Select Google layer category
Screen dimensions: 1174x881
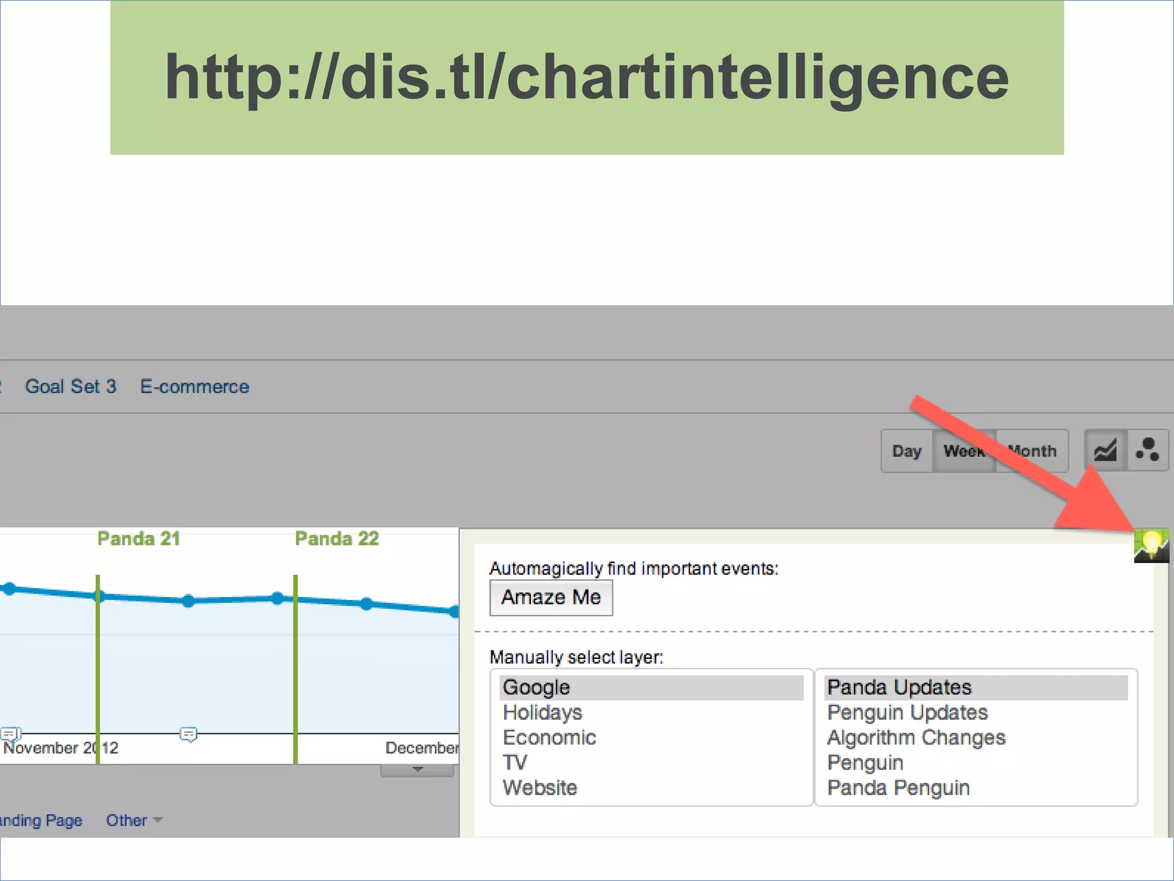tap(651, 687)
